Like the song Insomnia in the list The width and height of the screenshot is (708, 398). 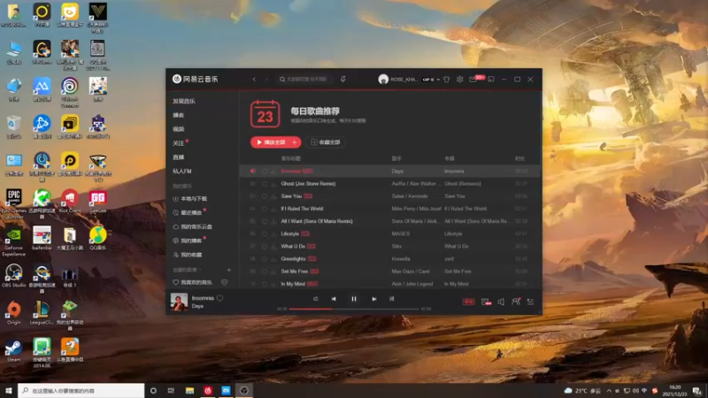(x=264, y=171)
